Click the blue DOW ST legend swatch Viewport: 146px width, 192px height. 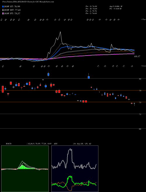3,6
